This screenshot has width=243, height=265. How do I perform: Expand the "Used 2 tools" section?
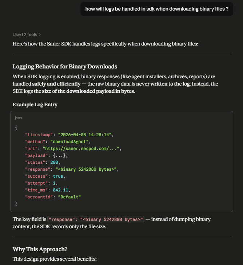tap(27, 35)
